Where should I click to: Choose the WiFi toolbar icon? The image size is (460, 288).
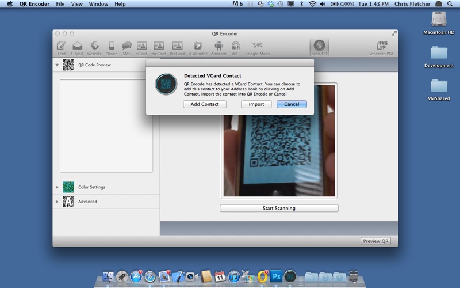[236, 46]
